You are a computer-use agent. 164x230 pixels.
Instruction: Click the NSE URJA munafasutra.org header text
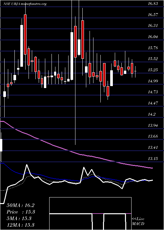tap(25, 4)
